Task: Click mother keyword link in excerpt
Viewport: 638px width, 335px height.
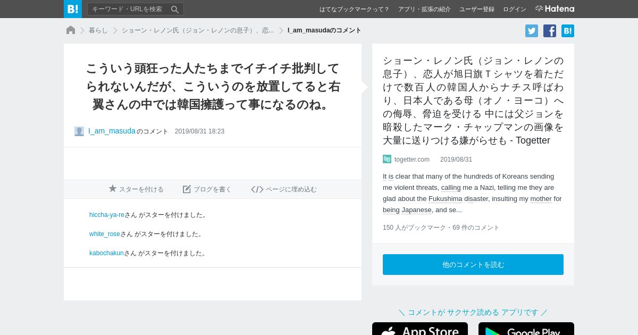Action: coord(541,199)
